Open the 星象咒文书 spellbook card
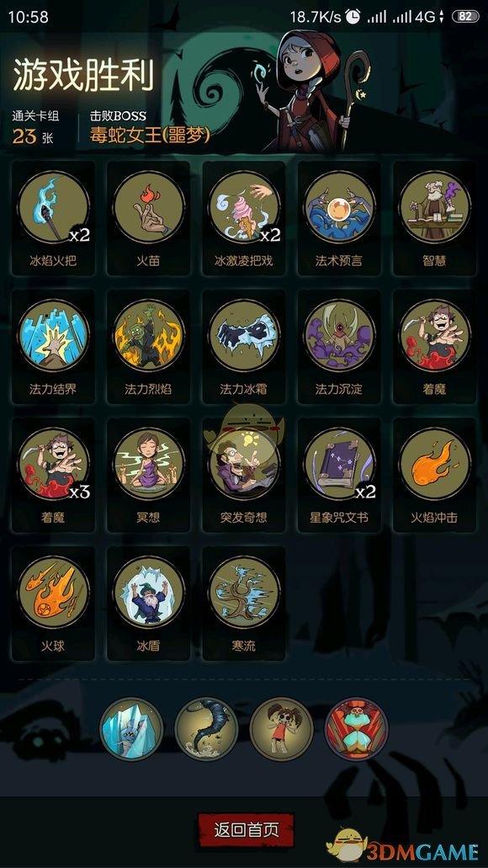The width and height of the screenshot is (488, 868). tap(339, 475)
